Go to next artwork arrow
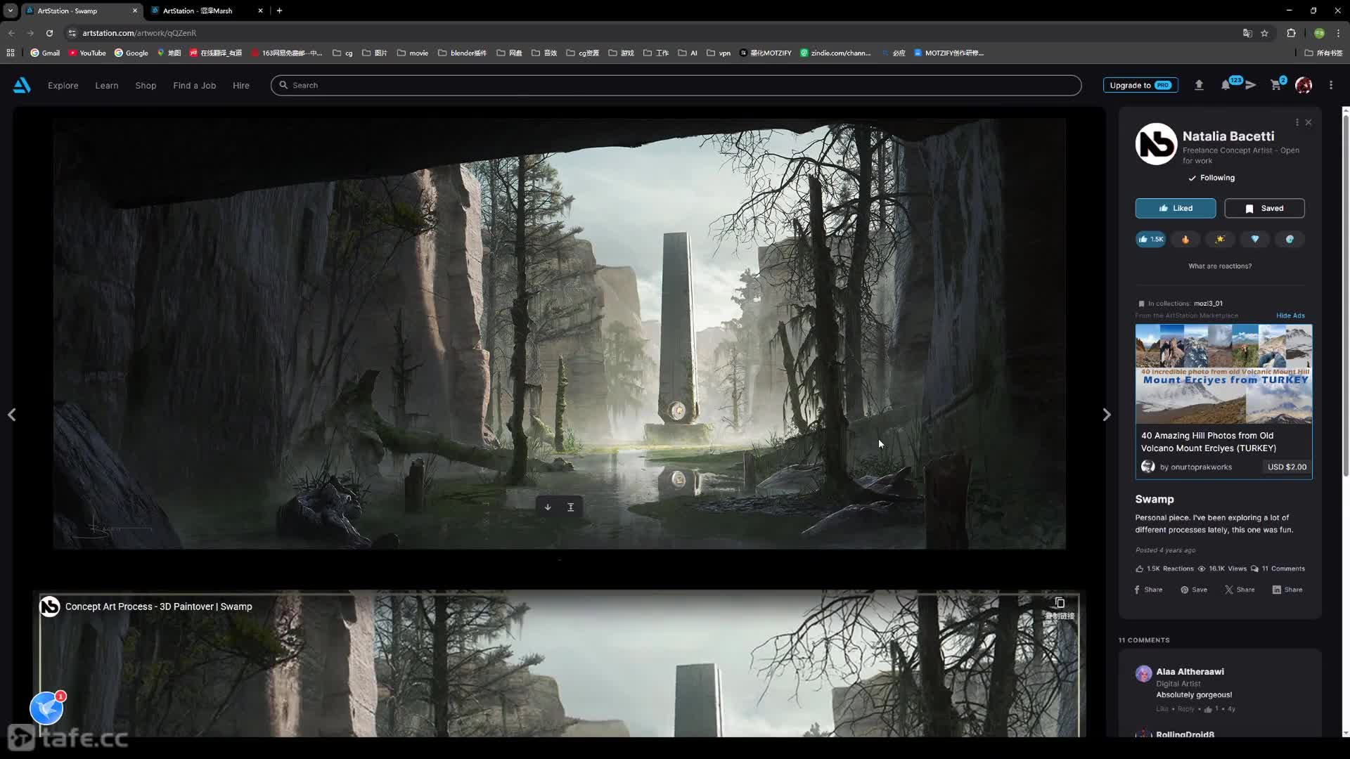Screen dimensions: 1350x759 [x=1106, y=415]
